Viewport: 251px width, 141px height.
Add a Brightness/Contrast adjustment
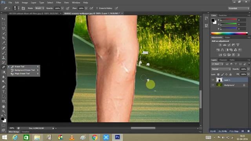220,45
